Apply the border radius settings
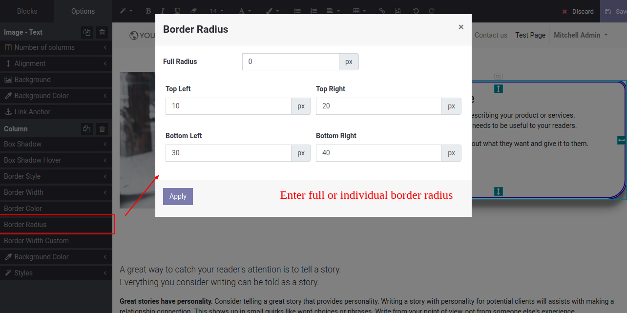Screen dimensions: 627x313 click(178, 196)
